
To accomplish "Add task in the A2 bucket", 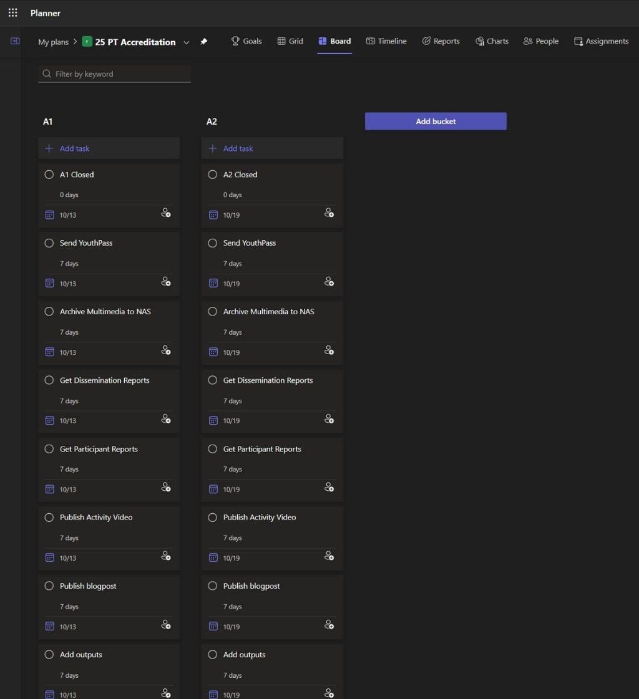I will pos(238,148).
